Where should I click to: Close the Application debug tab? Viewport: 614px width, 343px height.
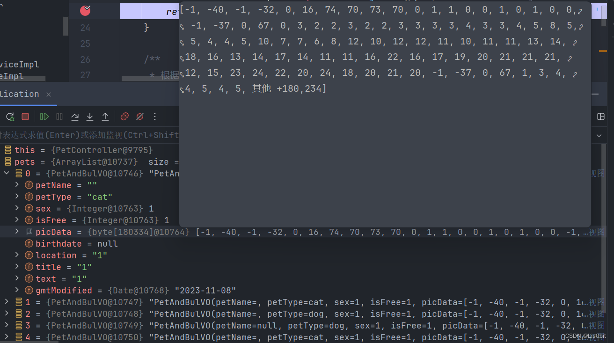tap(49, 94)
